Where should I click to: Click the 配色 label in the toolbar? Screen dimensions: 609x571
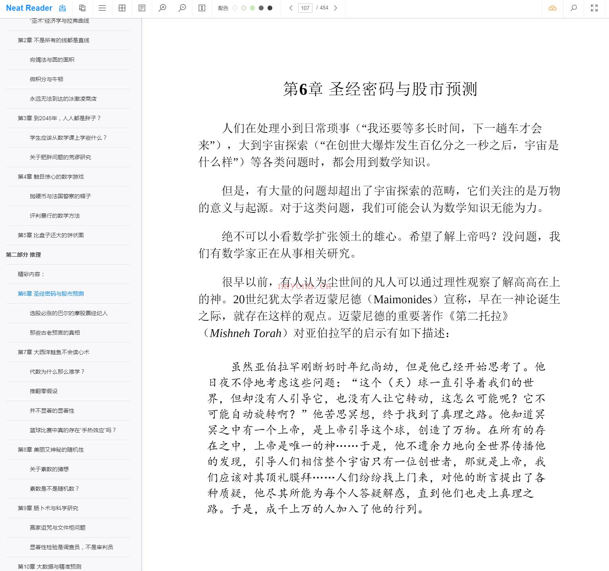click(223, 8)
